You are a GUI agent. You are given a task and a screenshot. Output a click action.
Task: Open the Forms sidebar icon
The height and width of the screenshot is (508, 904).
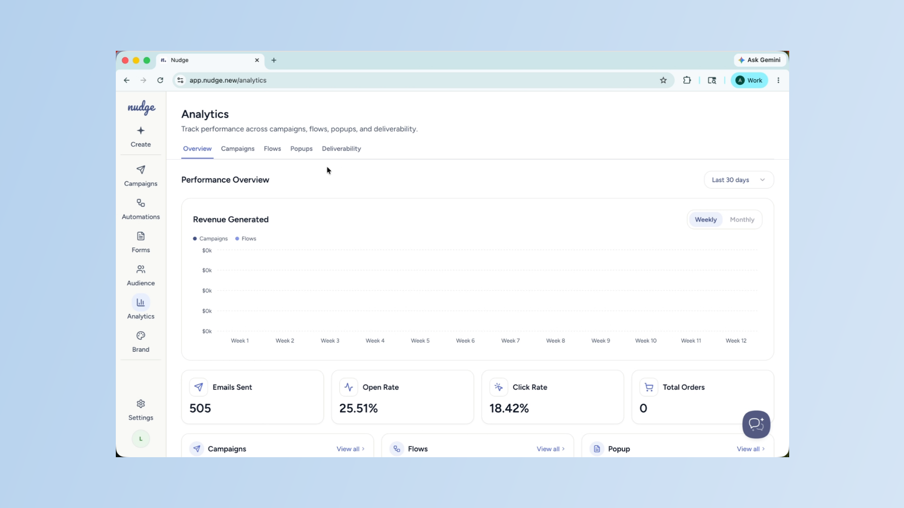pyautogui.click(x=141, y=236)
